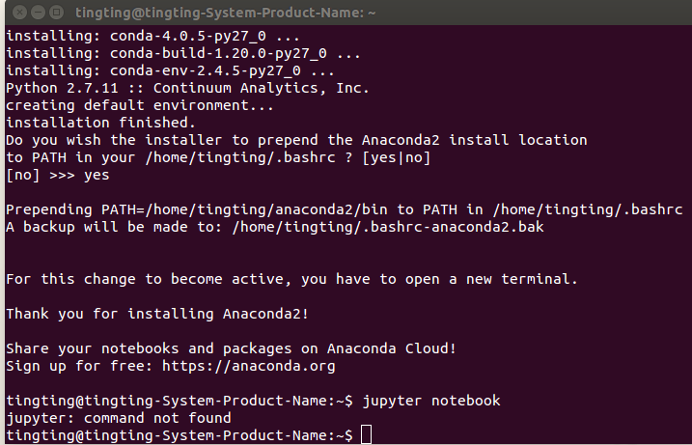692x445 pixels.
Task: Maximize the terminal window
Action: point(57,13)
